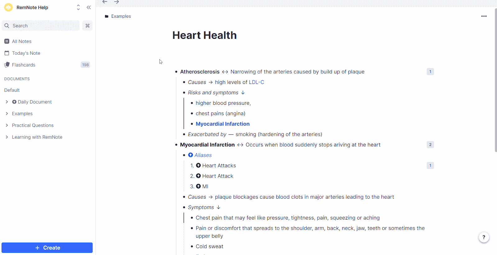The height and width of the screenshot is (255, 497).
Task: Click the plus icon next to Aliases
Action: pos(190,155)
